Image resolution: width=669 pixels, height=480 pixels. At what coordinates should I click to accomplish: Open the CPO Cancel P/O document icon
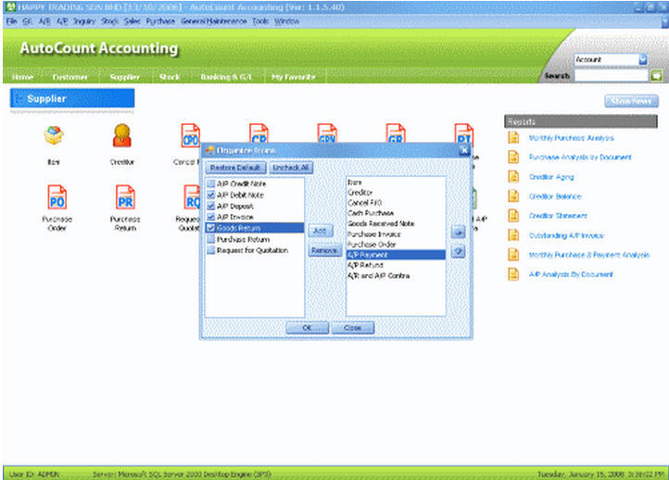click(190, 135)
